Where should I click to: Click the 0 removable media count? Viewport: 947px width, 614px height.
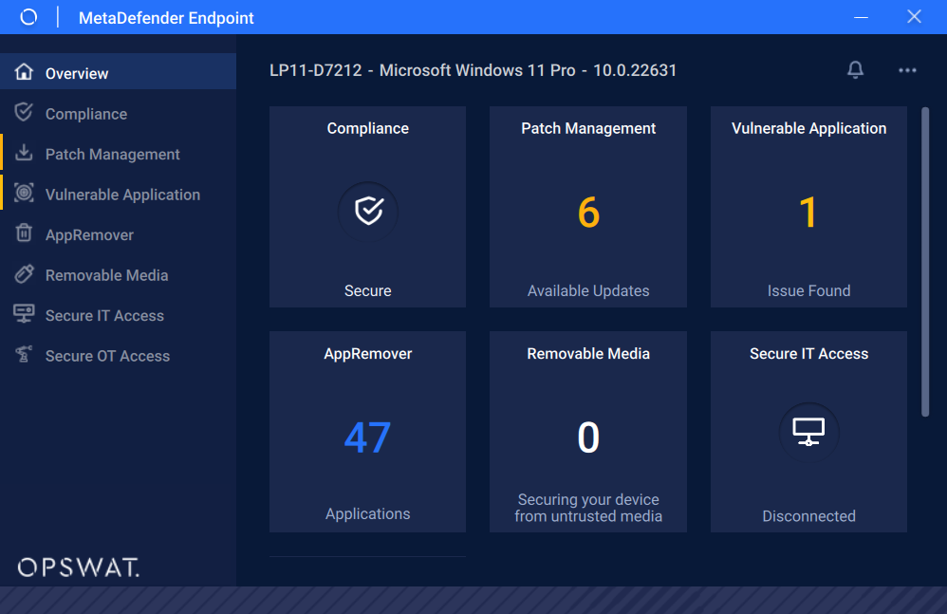click(x=588, y=437)
